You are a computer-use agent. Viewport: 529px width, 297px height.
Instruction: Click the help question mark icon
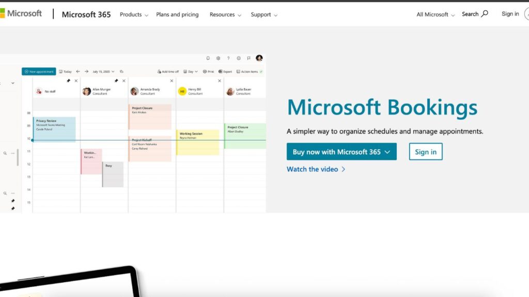click(x=228, y=58)
